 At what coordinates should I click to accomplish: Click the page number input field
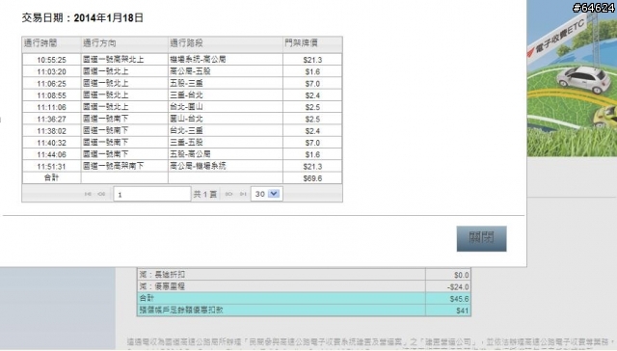click(x=152, y=194)
